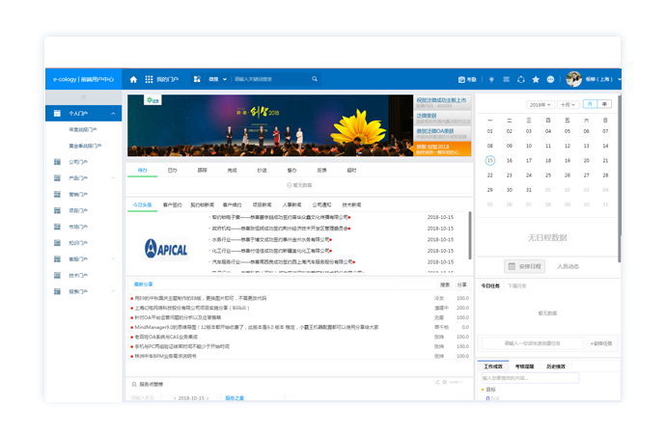
Task: Open the 考核提醒 performance tab
Action: pyautogui.click(x=524, y=366)
